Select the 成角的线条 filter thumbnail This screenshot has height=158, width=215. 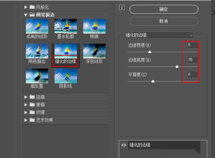coord(37,26)
